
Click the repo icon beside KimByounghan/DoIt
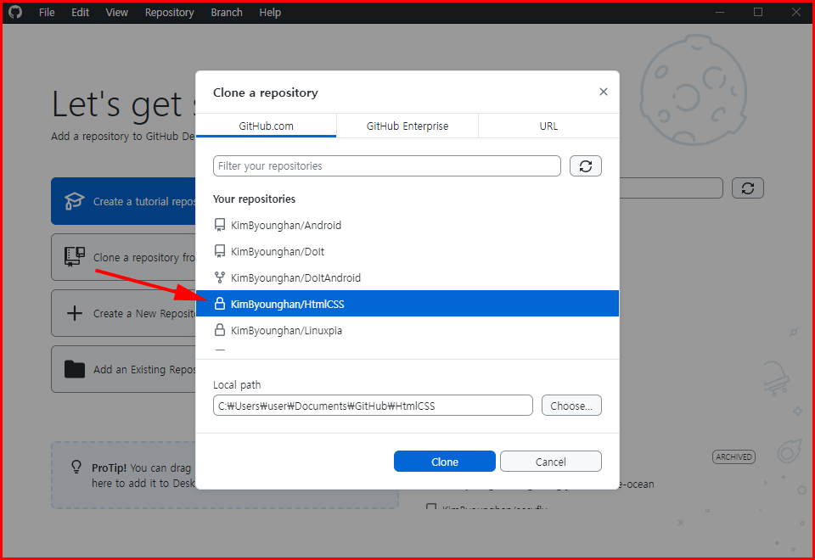[220, 251]
